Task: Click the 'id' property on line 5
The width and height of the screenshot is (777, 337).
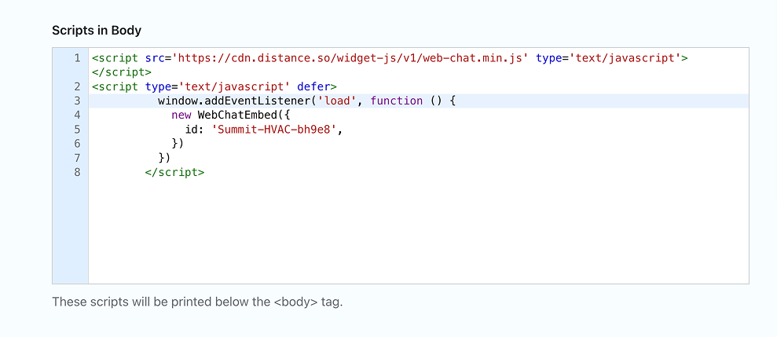Action: click(191, 129)
